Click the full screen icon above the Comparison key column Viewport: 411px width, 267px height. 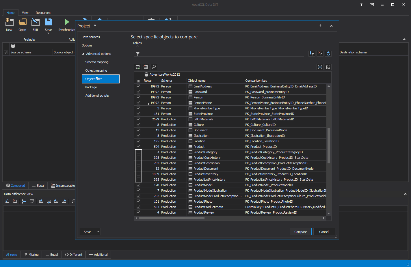[x=328, y=67]
